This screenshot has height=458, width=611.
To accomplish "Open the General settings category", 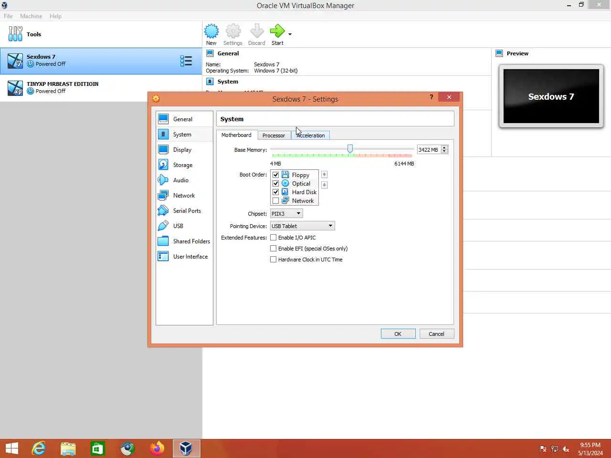I will [x=184, y=119].
